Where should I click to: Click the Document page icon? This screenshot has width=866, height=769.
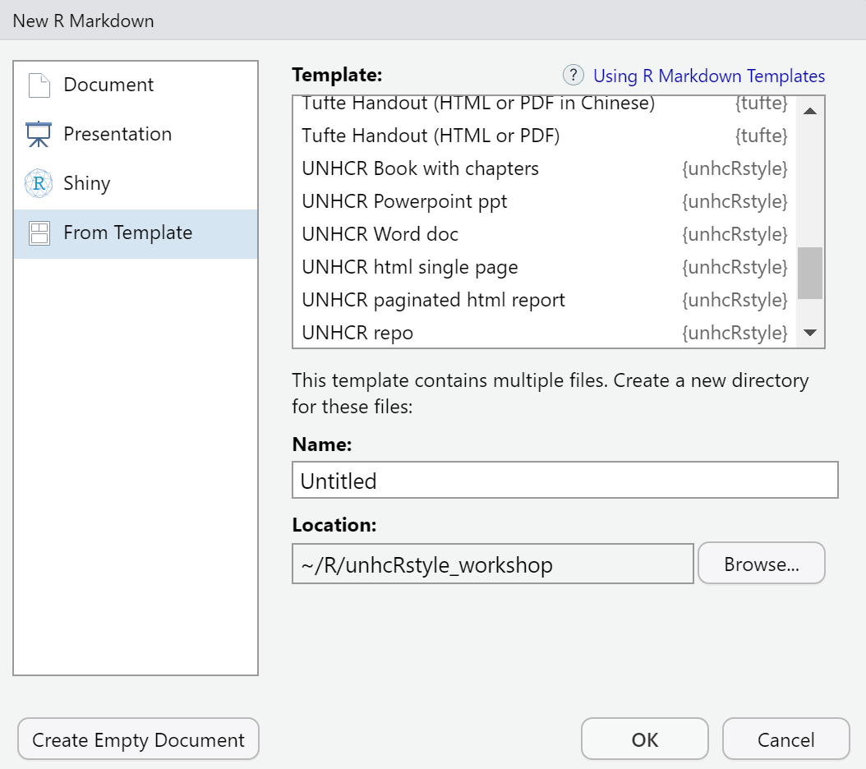coord(39,85)
